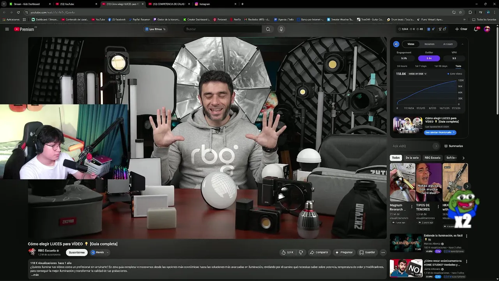This screenshot has width=499, height=281.
Task: Go back in browser history
Action: coord(4,12)
